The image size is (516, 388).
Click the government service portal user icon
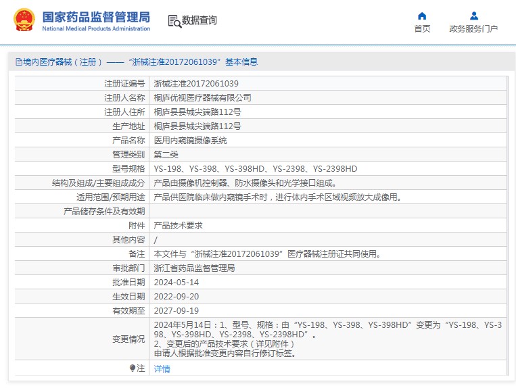click(474, 16)
